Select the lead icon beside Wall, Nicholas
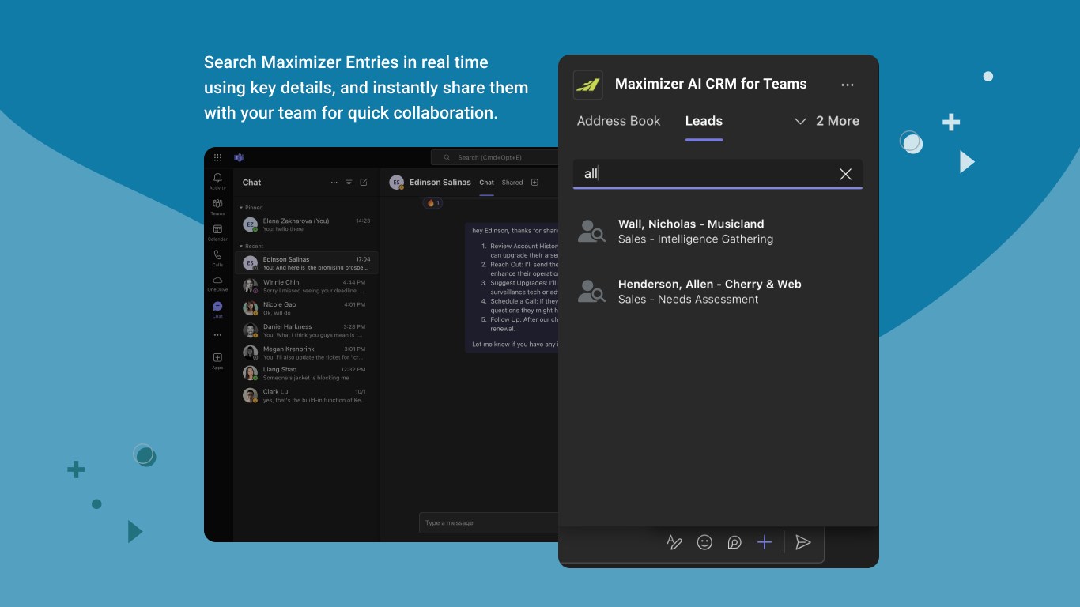This screenshot has height=607, width=1080. [x=591, y=231]
